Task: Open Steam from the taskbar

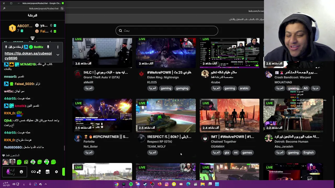Action: (x=145, y=184)
